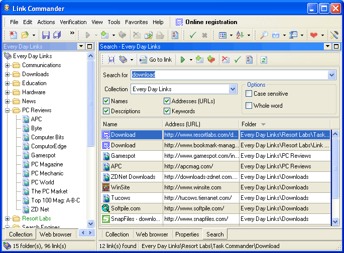Enable the Whole word option
This screenshot has height=253, width=344.
point(249,106)
